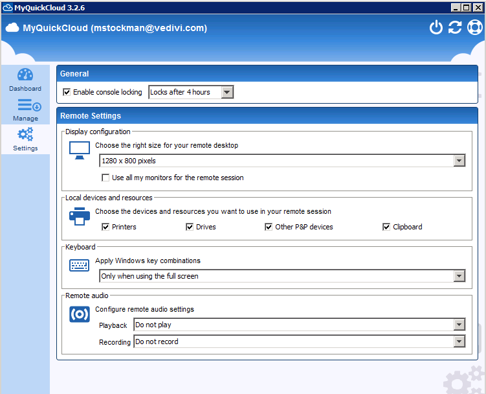Close the MyQuickCloud window
486x394 pixels.
point(478,8)
